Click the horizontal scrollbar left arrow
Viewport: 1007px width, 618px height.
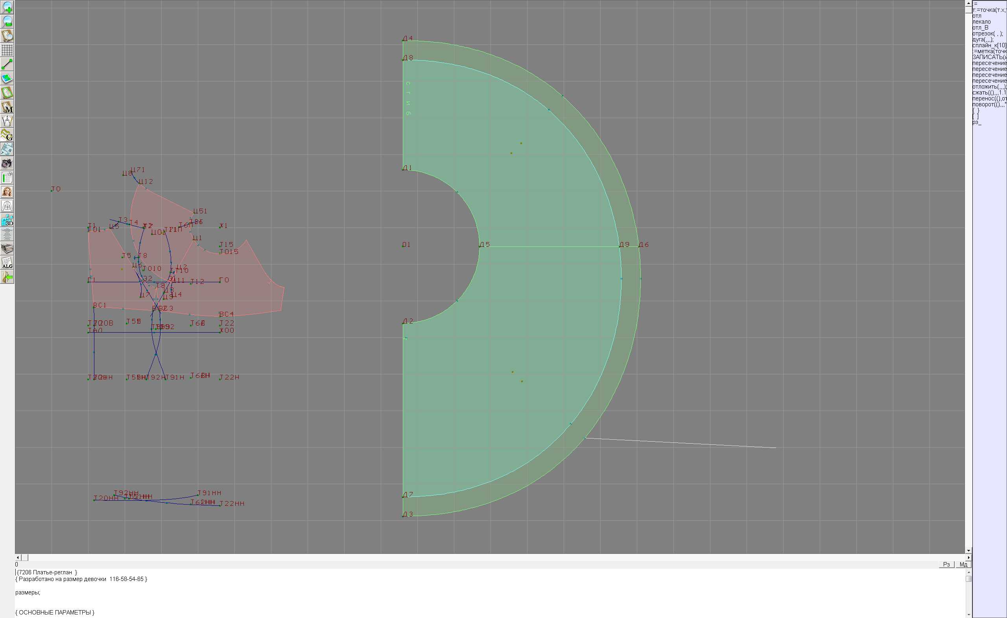[x=18, y=557]
